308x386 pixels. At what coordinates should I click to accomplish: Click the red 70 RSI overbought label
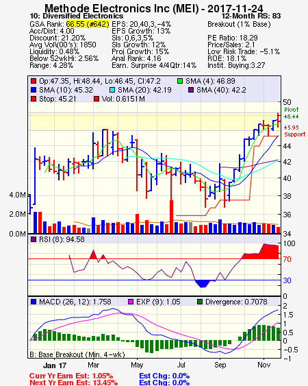point(287,259)
